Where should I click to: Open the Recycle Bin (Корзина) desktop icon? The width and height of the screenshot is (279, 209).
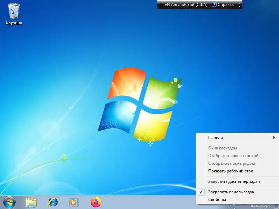[x=14, y=14]
